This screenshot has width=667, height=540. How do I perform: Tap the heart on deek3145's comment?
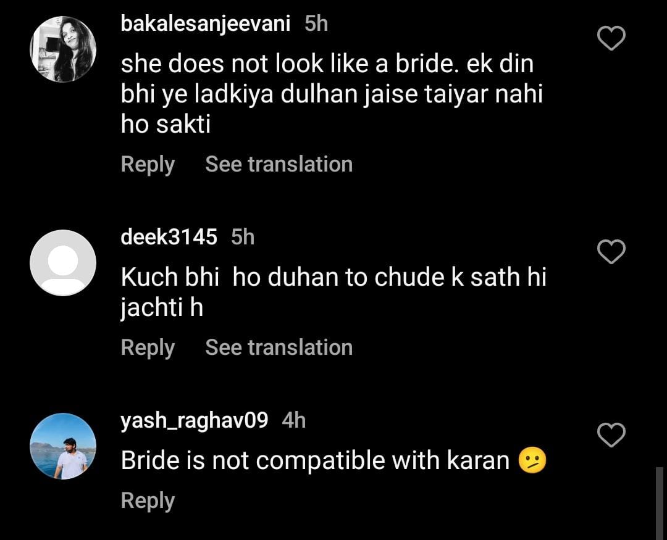[x=611, y=252]
